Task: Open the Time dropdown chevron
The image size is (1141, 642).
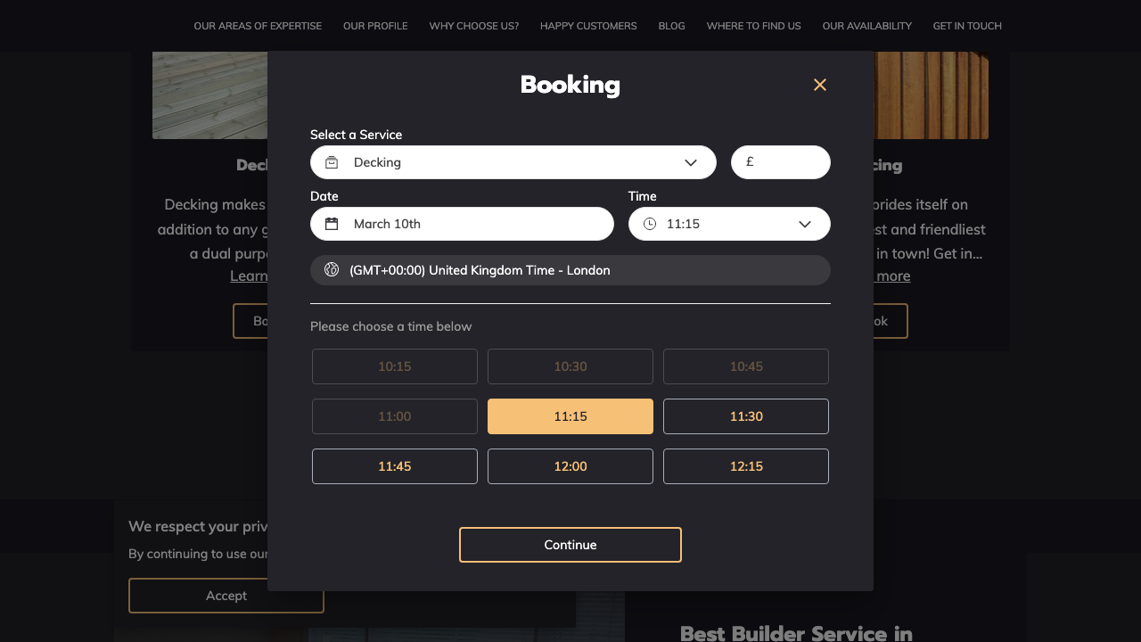Action: [805, 224]
